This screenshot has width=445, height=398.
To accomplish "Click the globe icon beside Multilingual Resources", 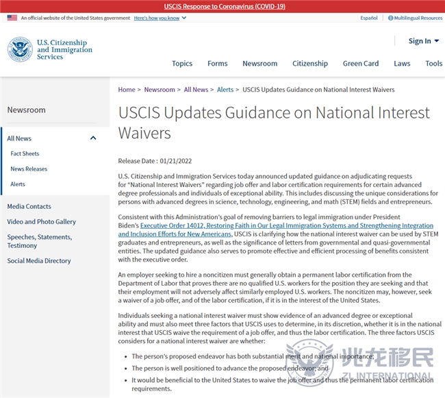I will [390, 18].
